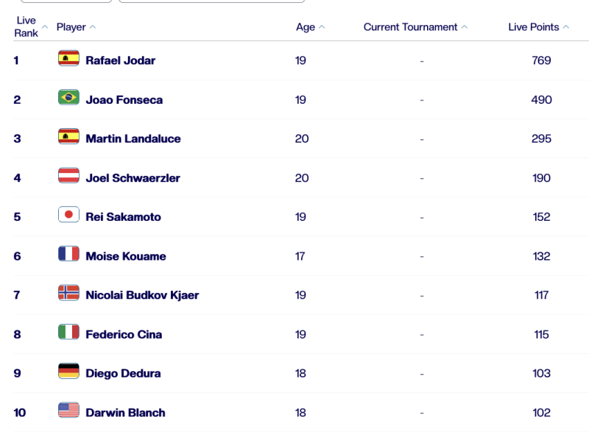Click Spain flag beside Martin Landaluce
This screenshot has width=589, height=446.
[x=68, y=137]
